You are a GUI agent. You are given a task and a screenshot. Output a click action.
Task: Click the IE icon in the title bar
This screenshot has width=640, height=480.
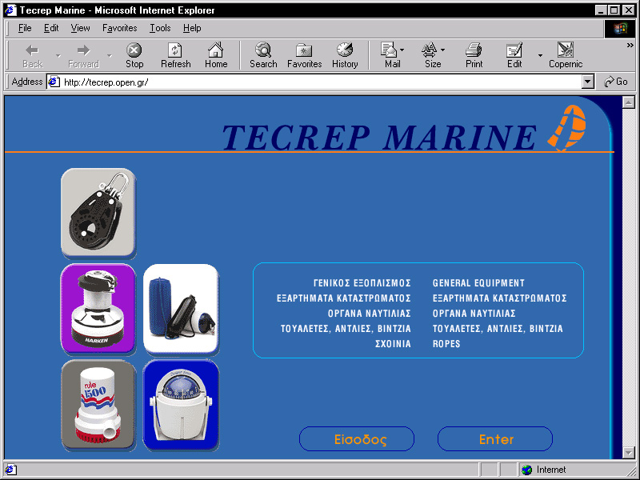(x=11, y=10)
